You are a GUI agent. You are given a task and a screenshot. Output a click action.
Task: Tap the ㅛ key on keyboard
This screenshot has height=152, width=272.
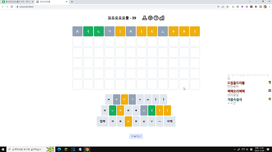point(148,99)
